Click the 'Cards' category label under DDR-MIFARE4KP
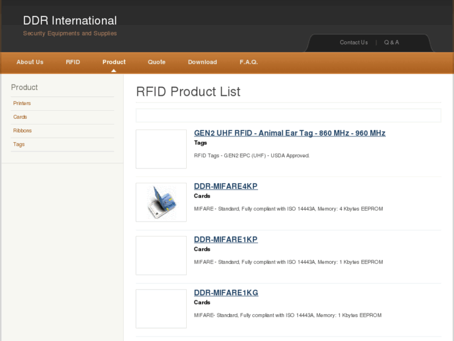The height and width of the screenshot is (341, 454). (x=202, y=196)
